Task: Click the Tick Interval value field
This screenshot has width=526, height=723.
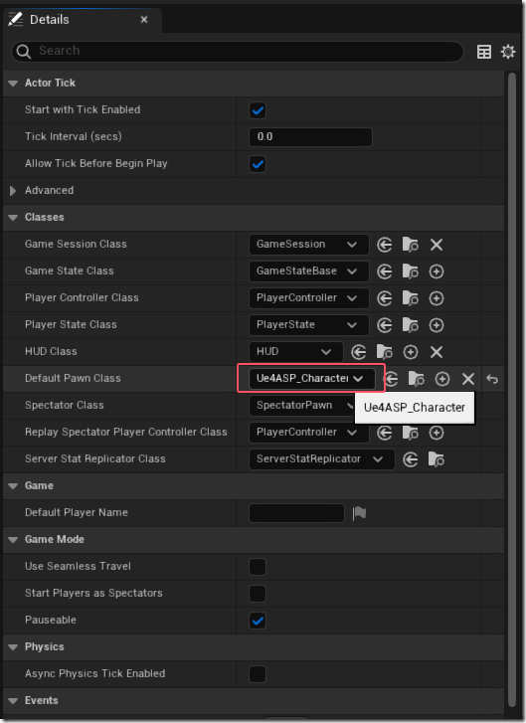Action: tap(310, 137)
